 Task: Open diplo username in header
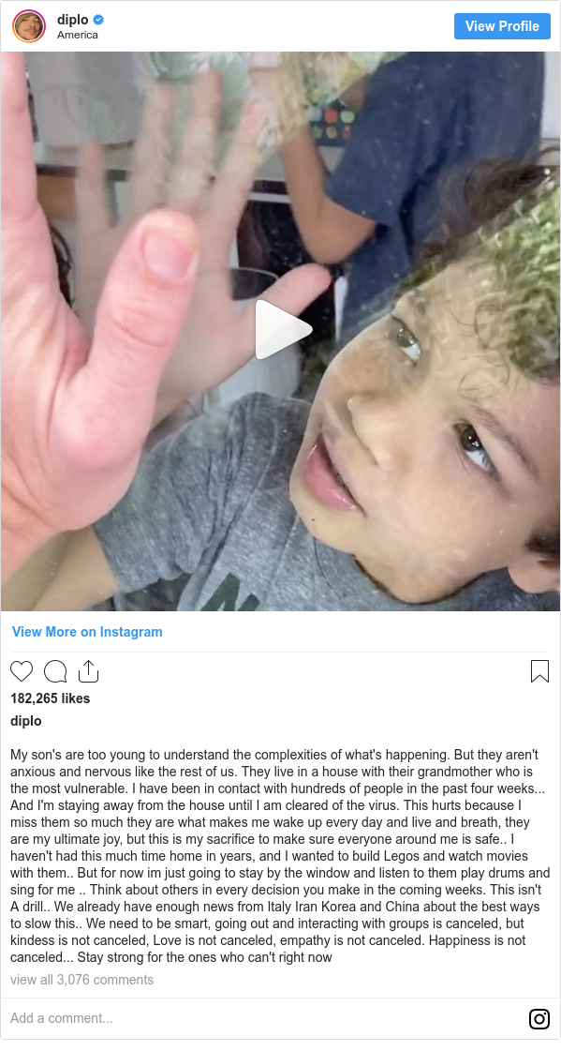click(x=72, y=20)
